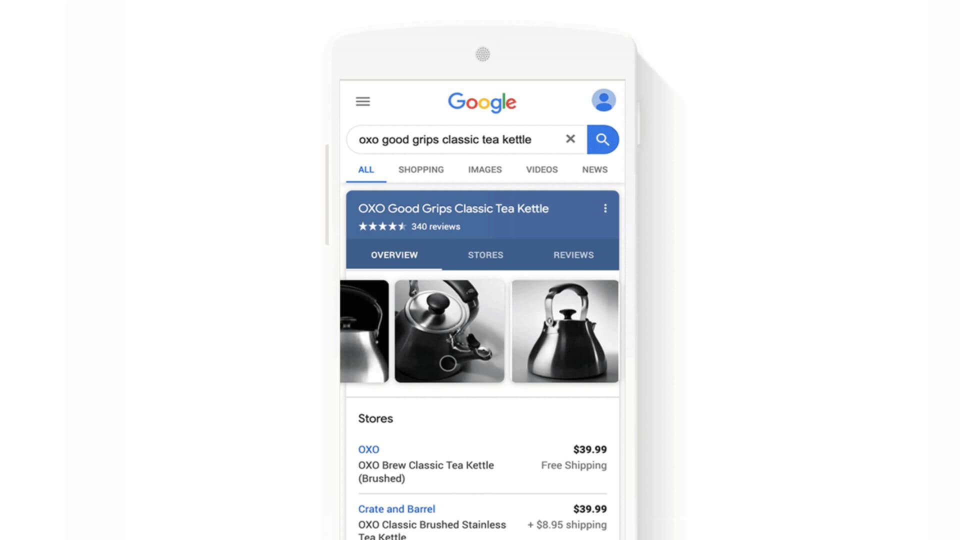960x540 pixels.
Task: Open the STORES section
Action: 485,254
